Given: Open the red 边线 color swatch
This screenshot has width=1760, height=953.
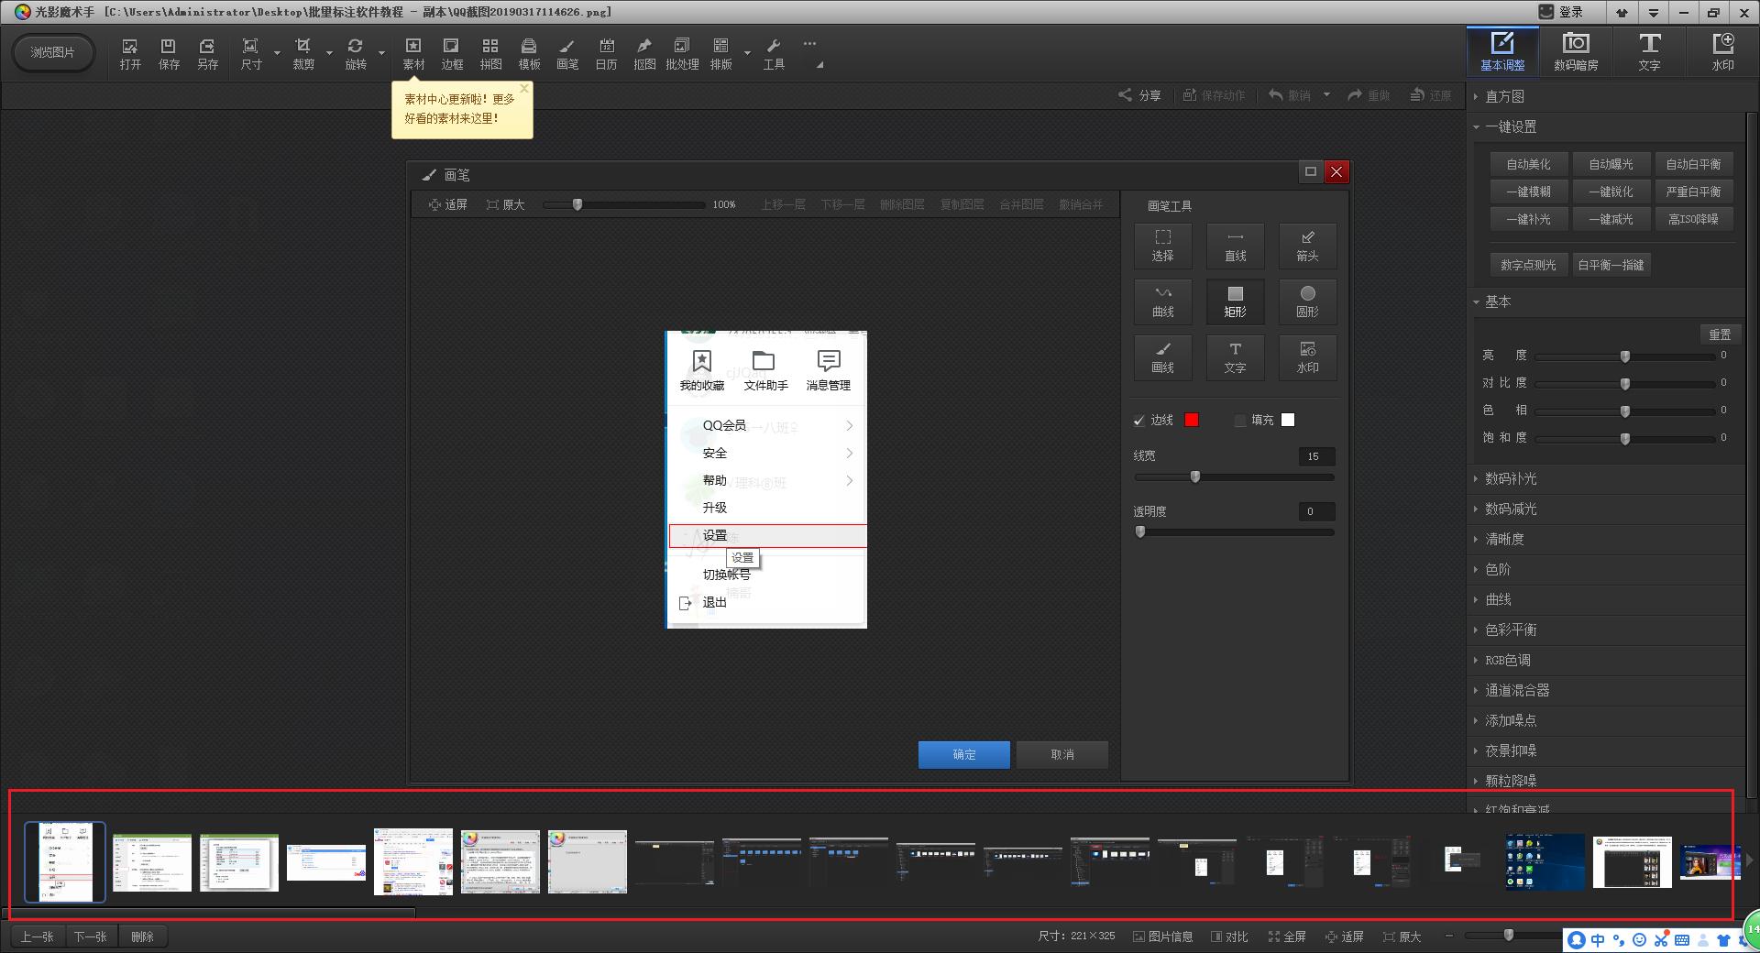Looking at the screenshot, I should [1192, 420].
